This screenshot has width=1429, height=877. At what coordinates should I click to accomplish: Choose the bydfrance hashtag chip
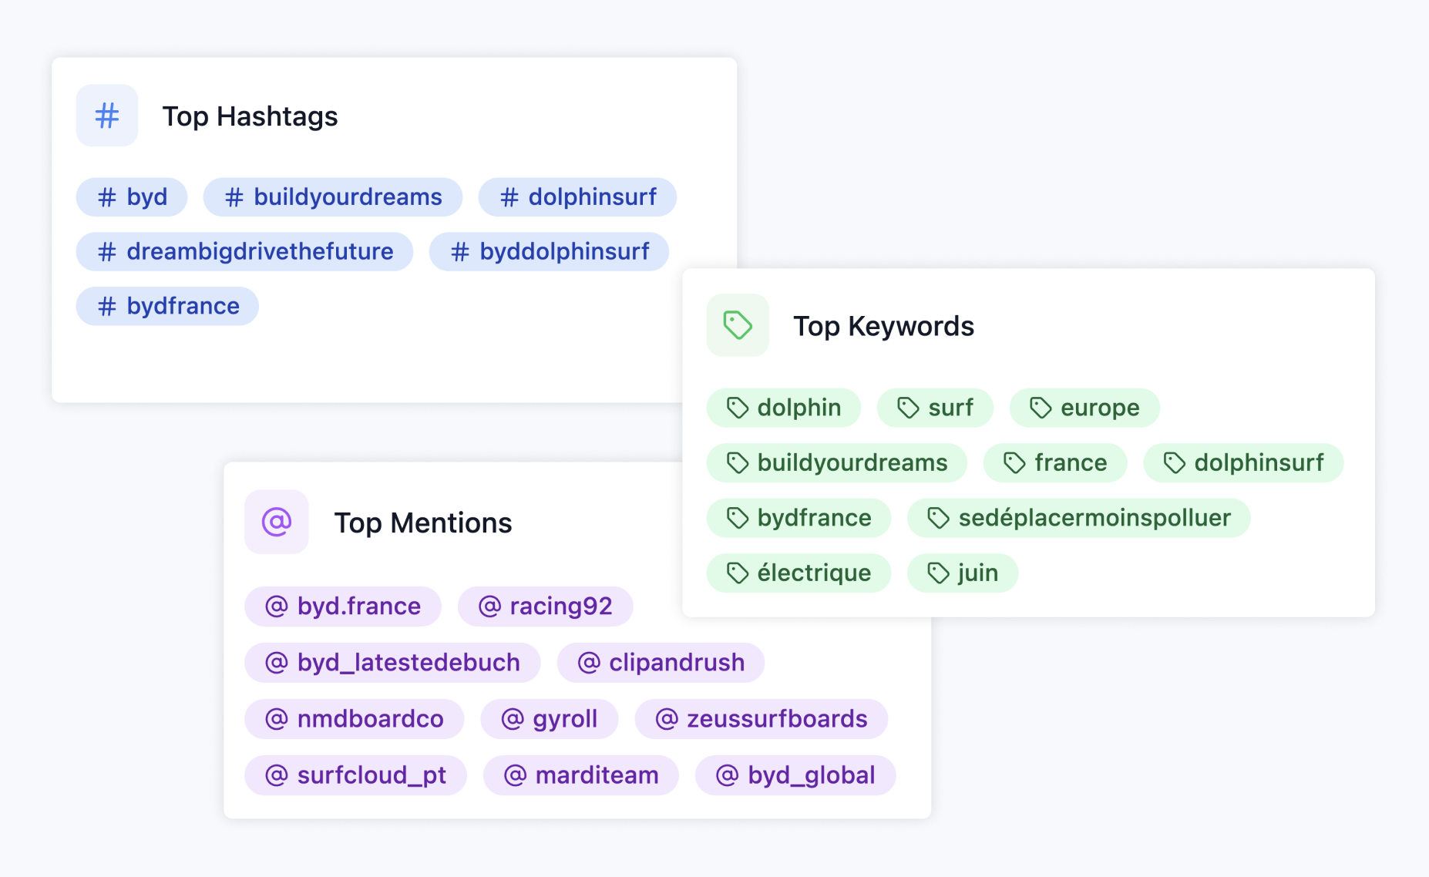[x=167, y=307]
